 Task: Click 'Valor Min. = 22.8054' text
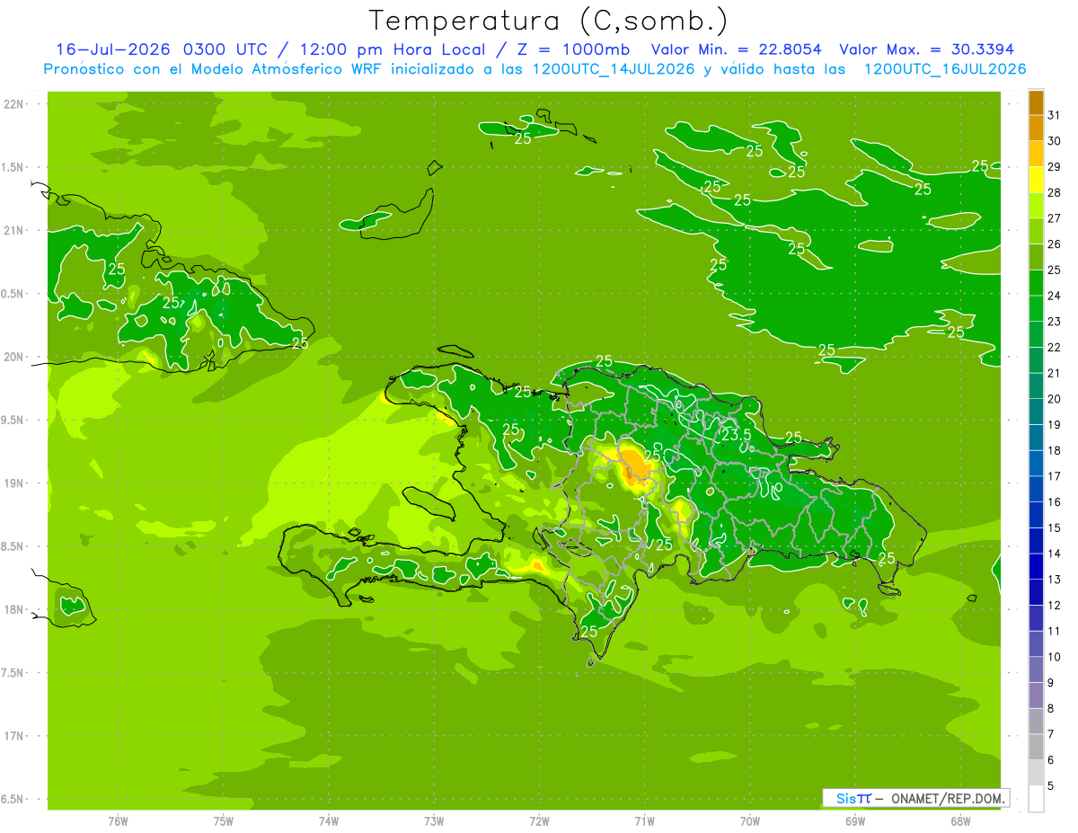[x=737, y=49]
